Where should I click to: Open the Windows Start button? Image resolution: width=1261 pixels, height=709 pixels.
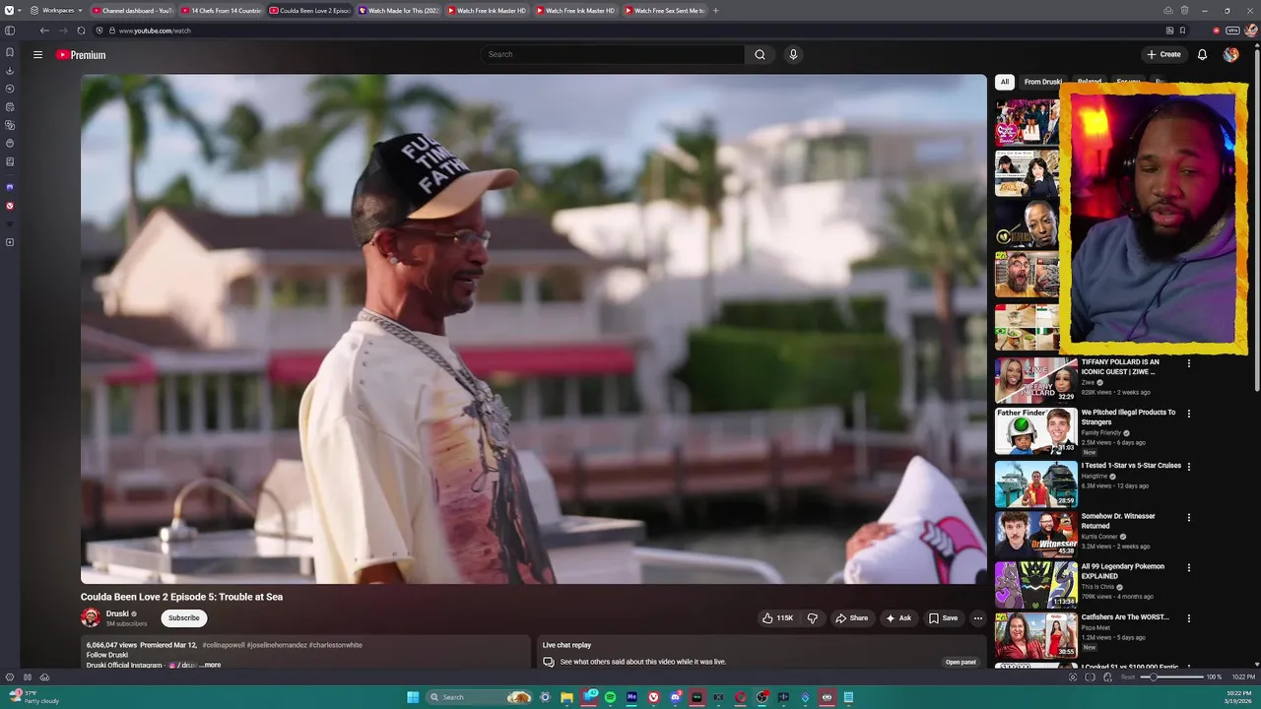(x=414, y=697)
